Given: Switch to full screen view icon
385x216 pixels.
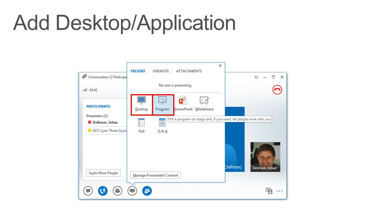Looking at the screenshot, I should [256, 77].
